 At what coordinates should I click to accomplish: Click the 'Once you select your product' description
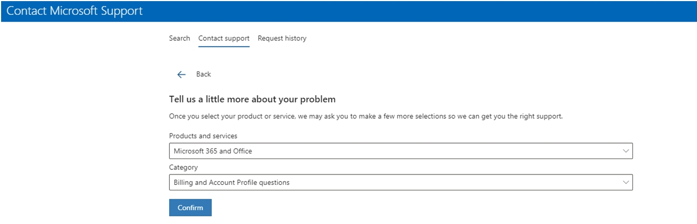tap(366, 117)
